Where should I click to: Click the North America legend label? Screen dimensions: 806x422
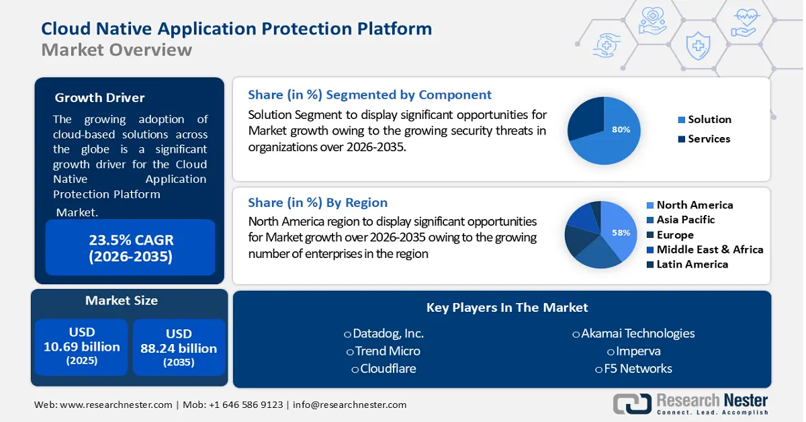(x=695, y=205)
